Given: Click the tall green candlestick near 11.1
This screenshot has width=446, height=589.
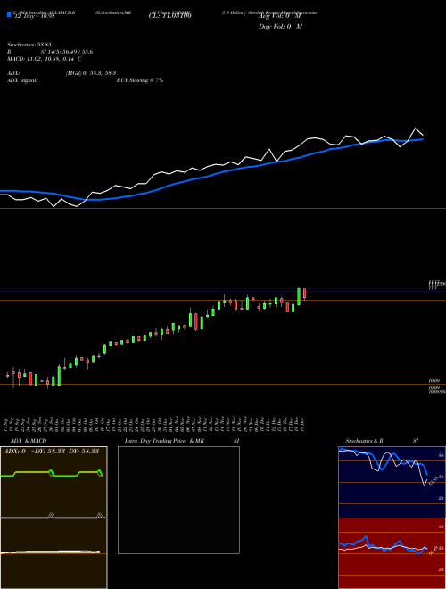Looking at the screenshot, I should (299, 297).
